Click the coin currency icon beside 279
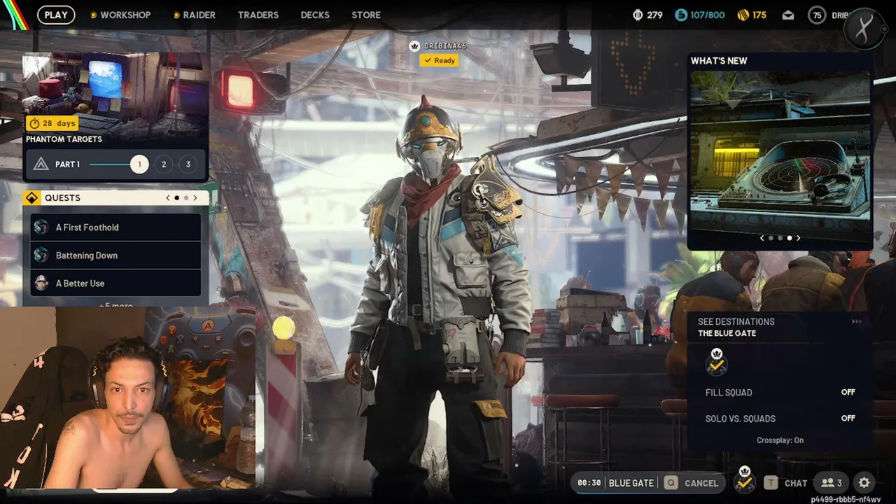This screenshot has width=896, height=504. click(638, 15)
